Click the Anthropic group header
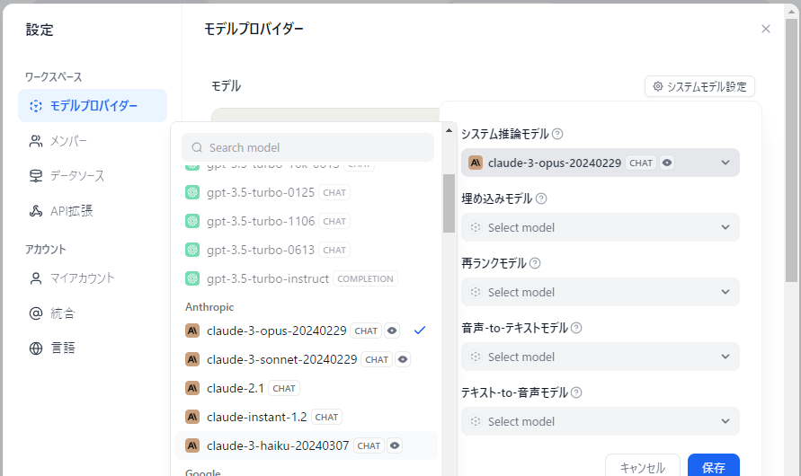Screen dimensions: 801x476 [x=209, y=307]
